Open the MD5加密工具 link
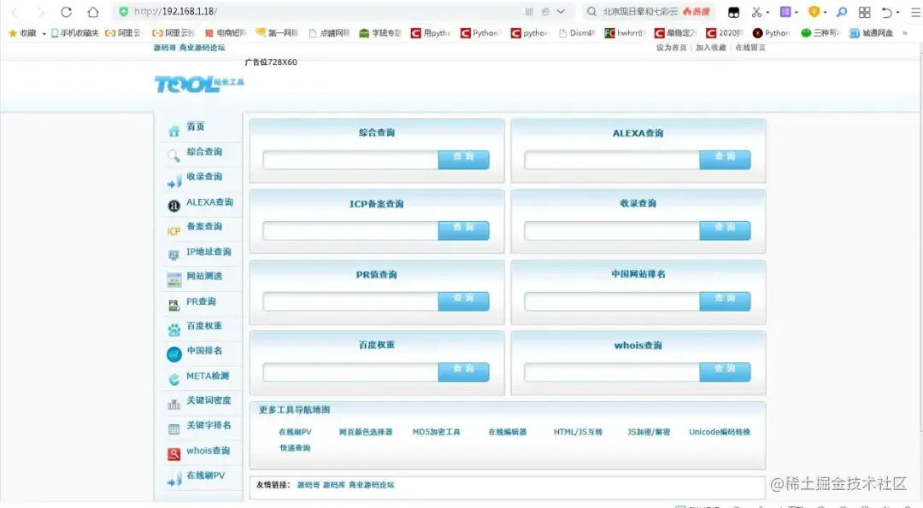 (438, 432)
